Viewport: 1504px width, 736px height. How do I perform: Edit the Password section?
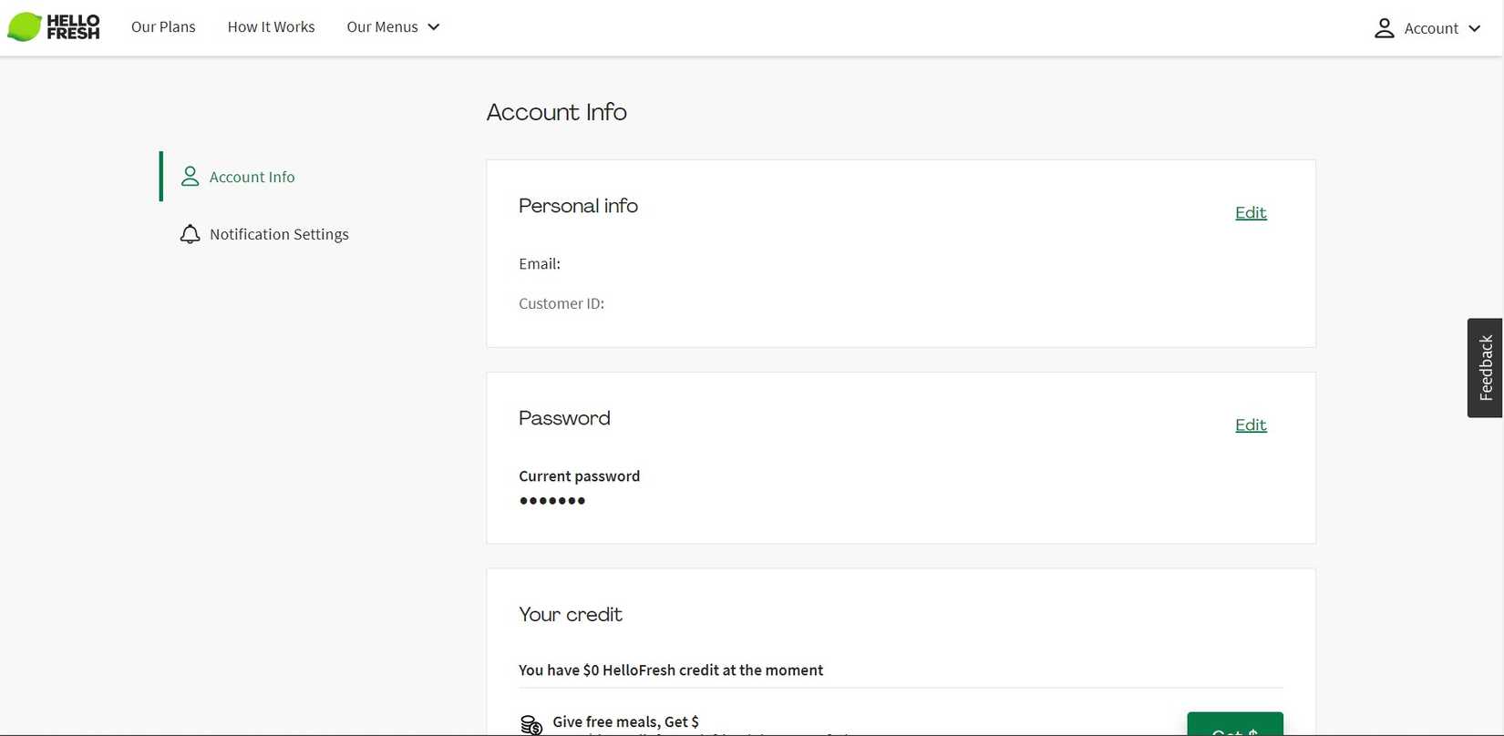1251,424
